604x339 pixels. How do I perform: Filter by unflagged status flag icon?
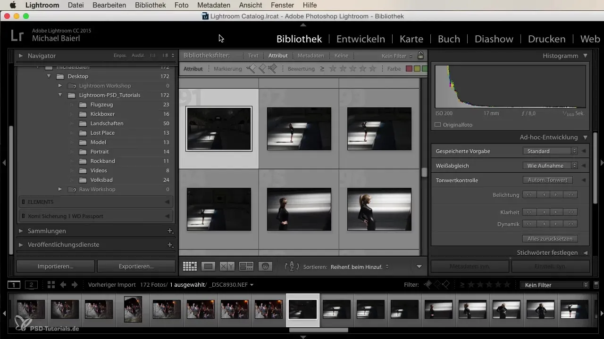tap(261, 69)
